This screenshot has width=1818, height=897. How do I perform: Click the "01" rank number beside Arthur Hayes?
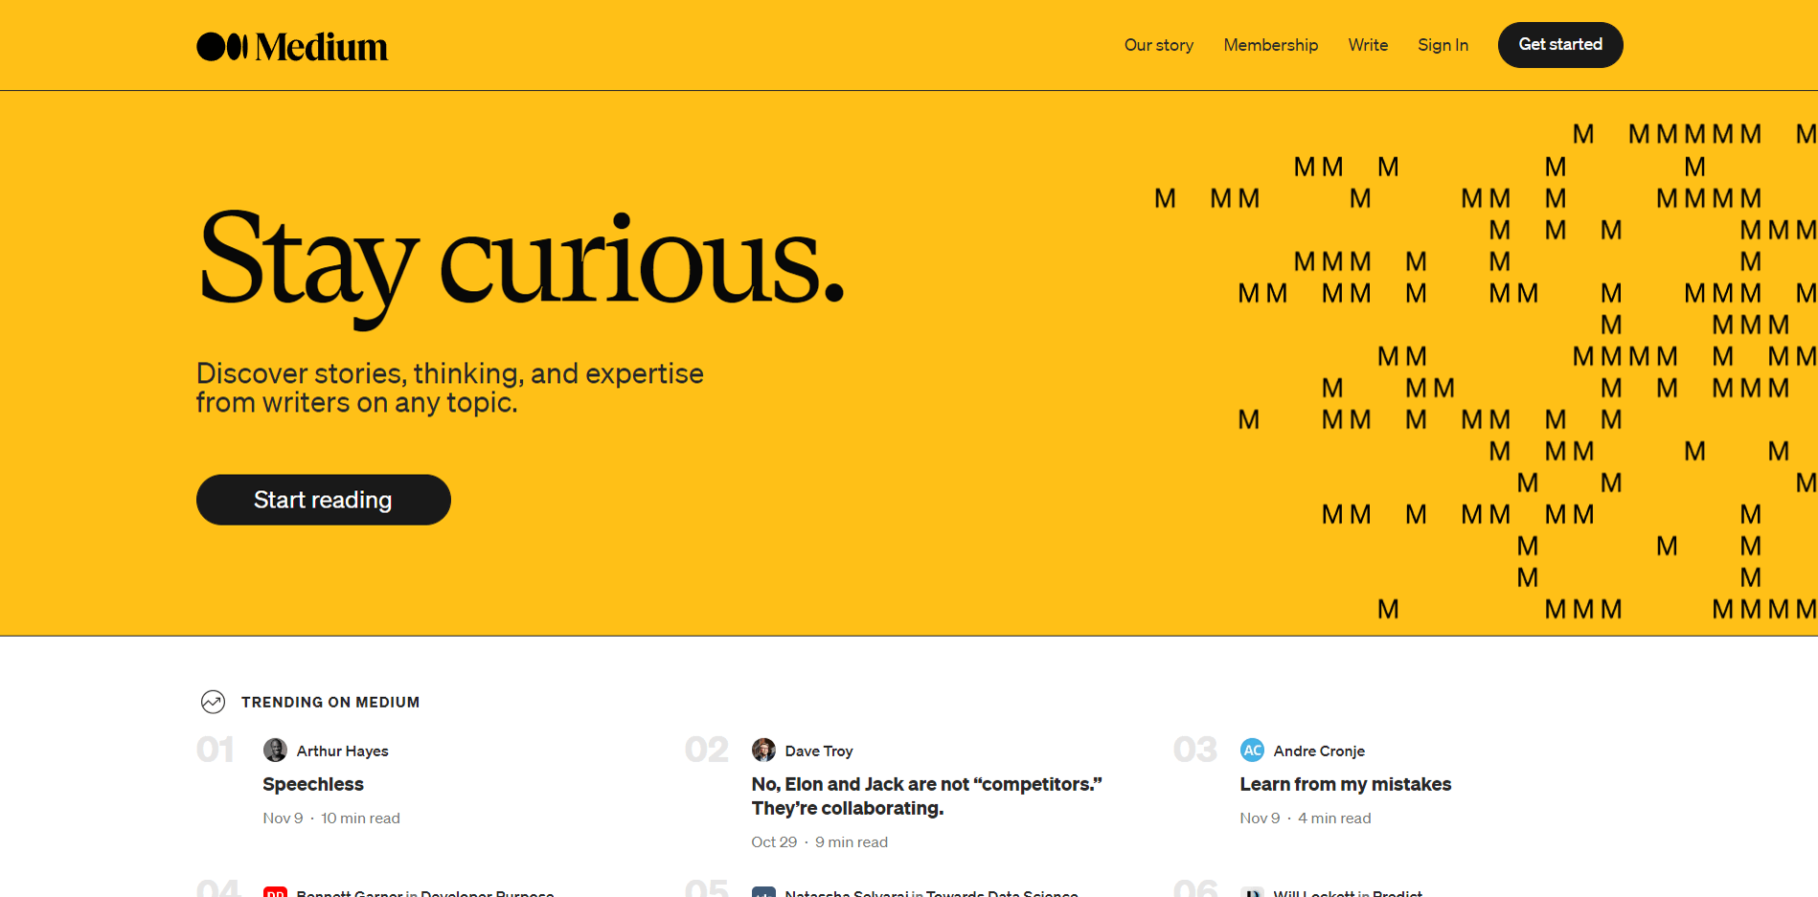[216, 750]
